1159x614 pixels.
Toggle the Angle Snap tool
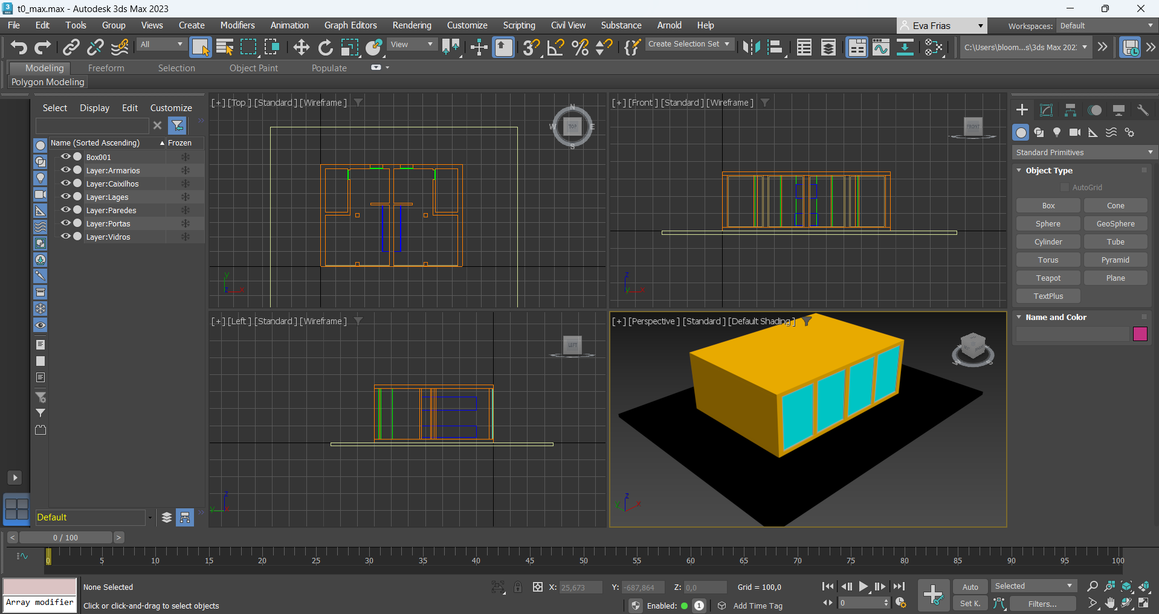click(x=555, y=47)
